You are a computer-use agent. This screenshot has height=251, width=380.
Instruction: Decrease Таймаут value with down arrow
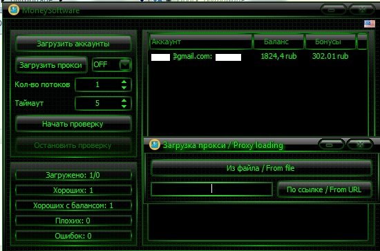coord(124,106)
